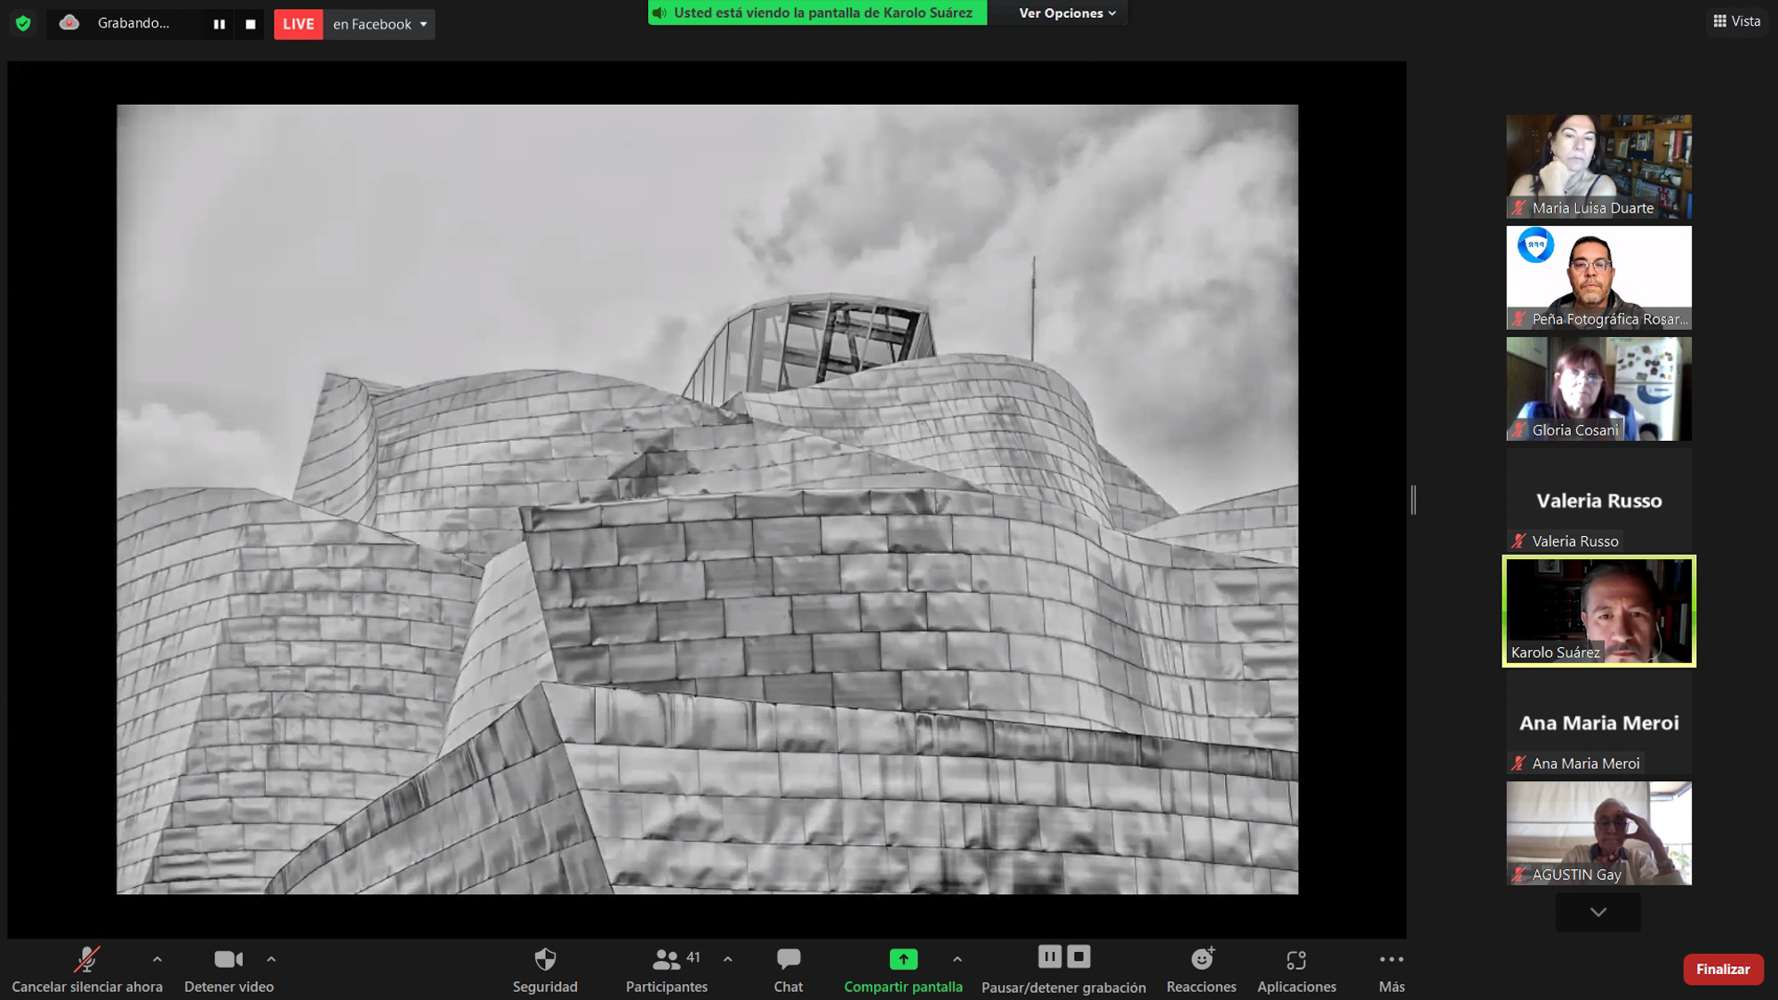Stop the cloud recording at top
This screenshot has height=1000, width=1778.
pos(251,24)
